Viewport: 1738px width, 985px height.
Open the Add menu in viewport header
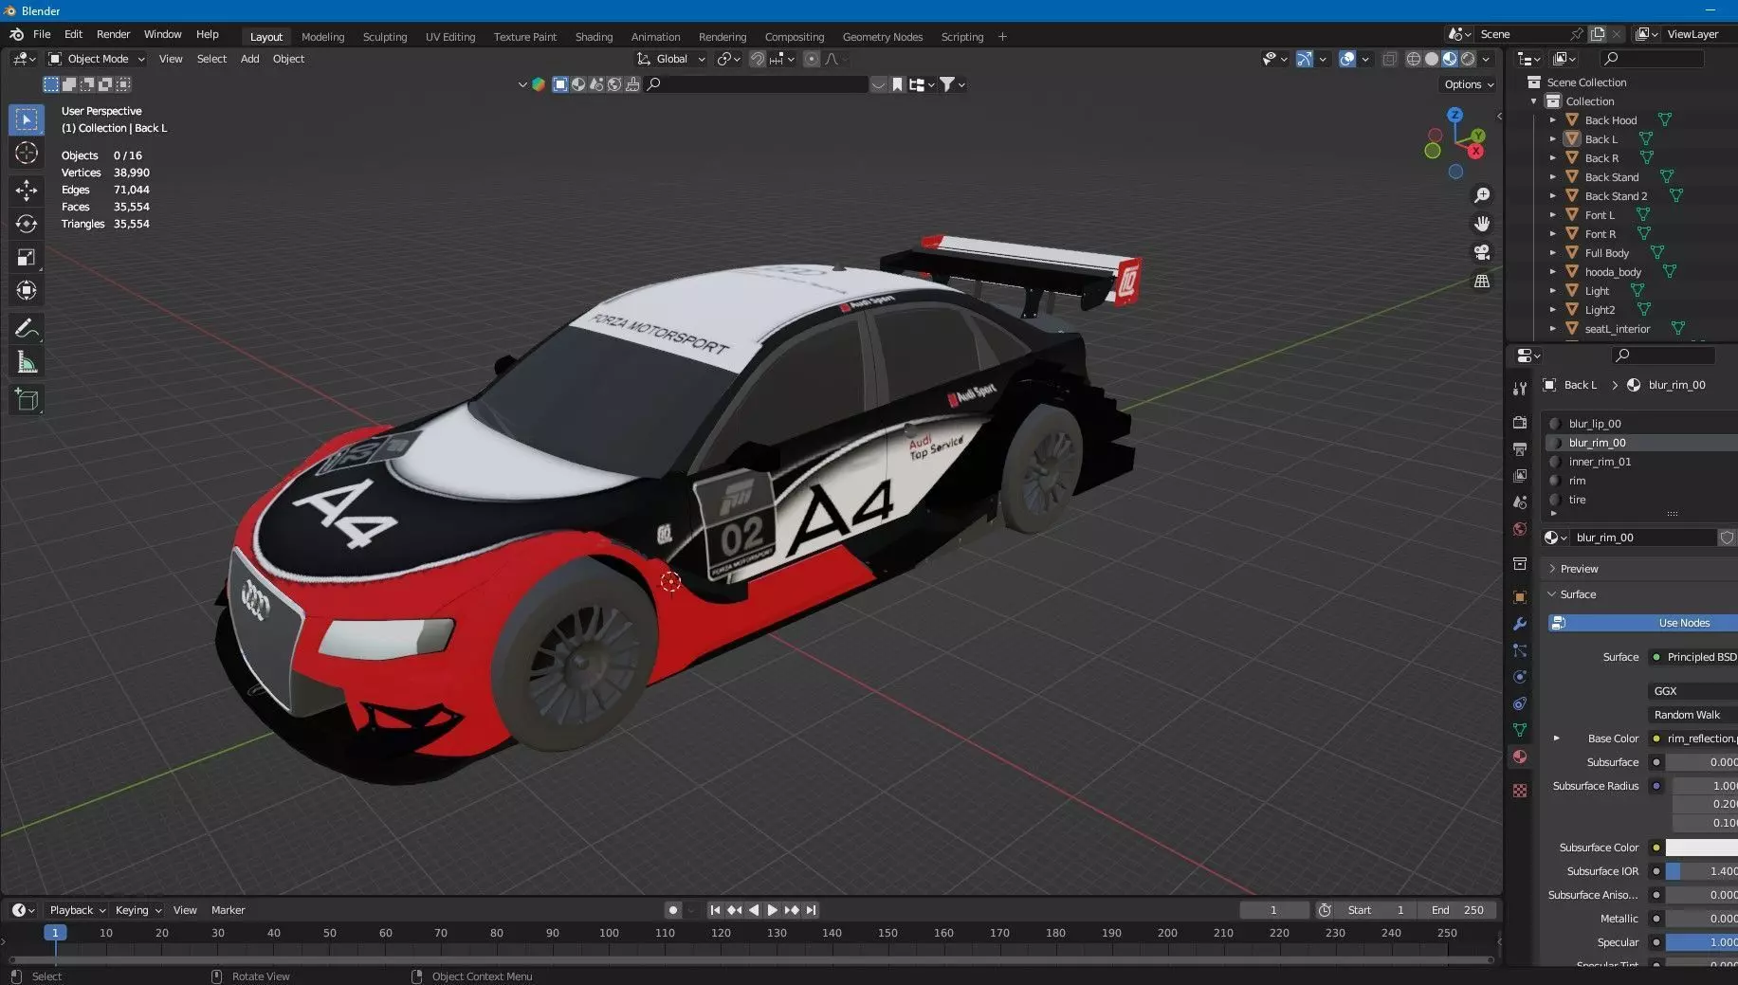249,59
